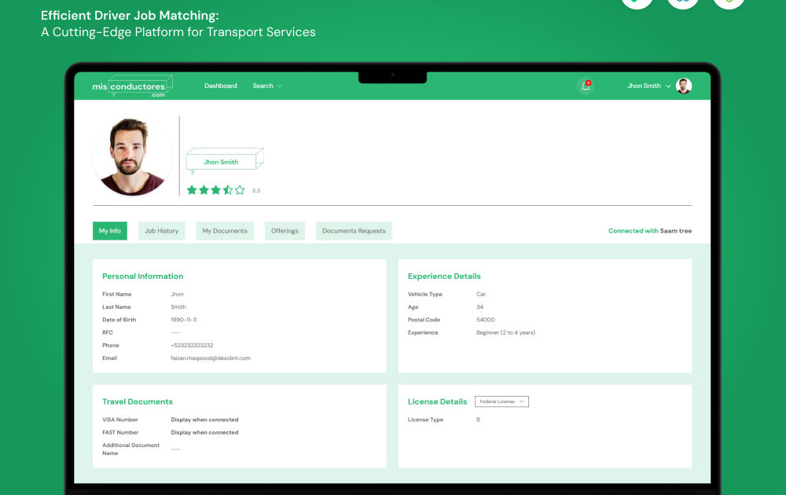Click the empty fifth rating star
This screenshot has width=786, height=495.
click(x=240, y=190)
